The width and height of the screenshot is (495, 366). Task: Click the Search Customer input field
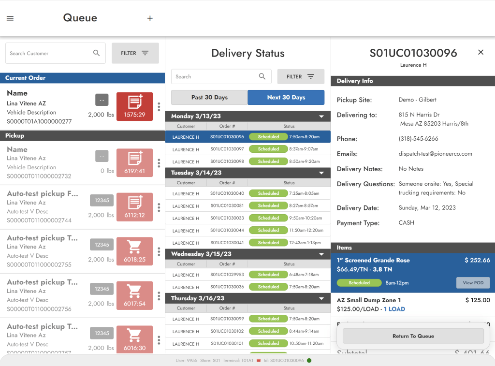48,53
